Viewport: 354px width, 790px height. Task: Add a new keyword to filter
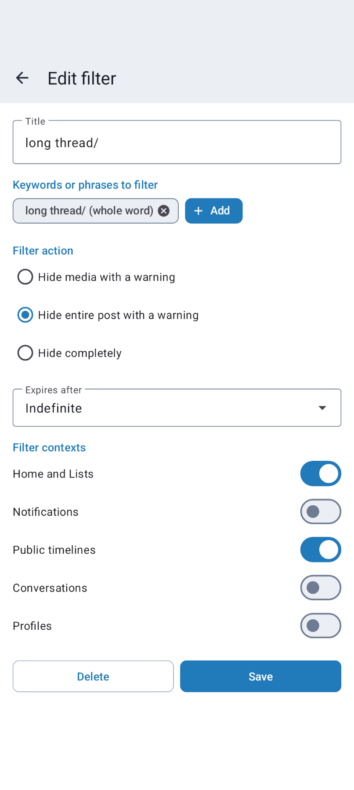tap(213, 211)
